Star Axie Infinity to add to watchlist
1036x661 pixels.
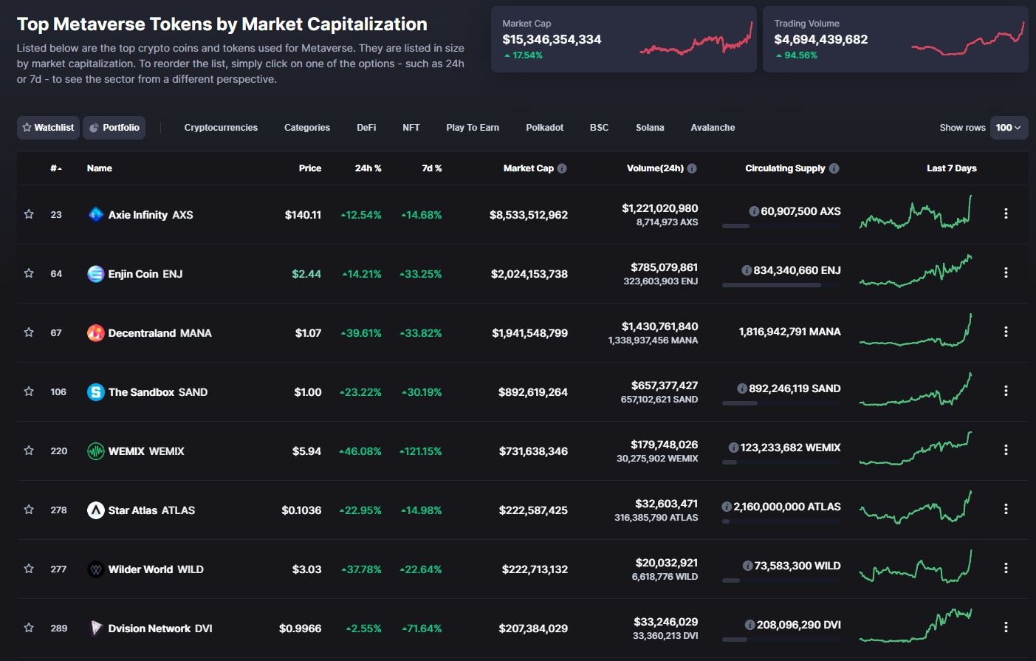[x=29, y=214]
